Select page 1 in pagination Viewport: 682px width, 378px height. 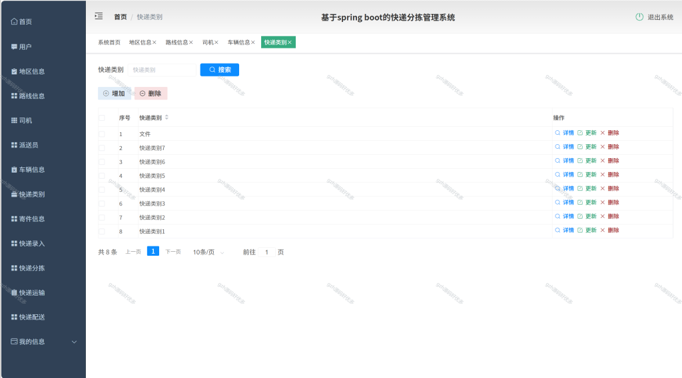click(x=153, y=251)
